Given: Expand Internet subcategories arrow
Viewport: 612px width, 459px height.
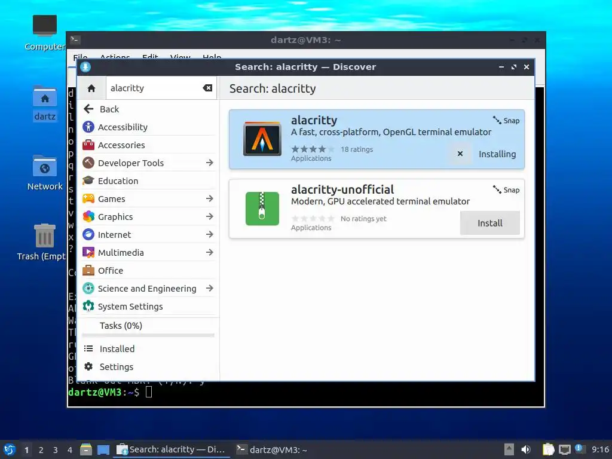Looking at the screenshot, I should click(x=210, y=234).
